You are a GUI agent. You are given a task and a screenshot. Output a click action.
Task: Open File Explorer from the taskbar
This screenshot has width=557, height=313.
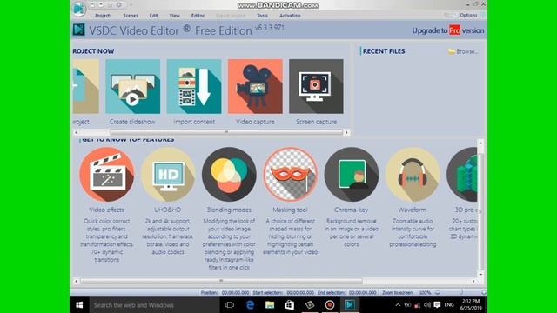tap(270, 305)
